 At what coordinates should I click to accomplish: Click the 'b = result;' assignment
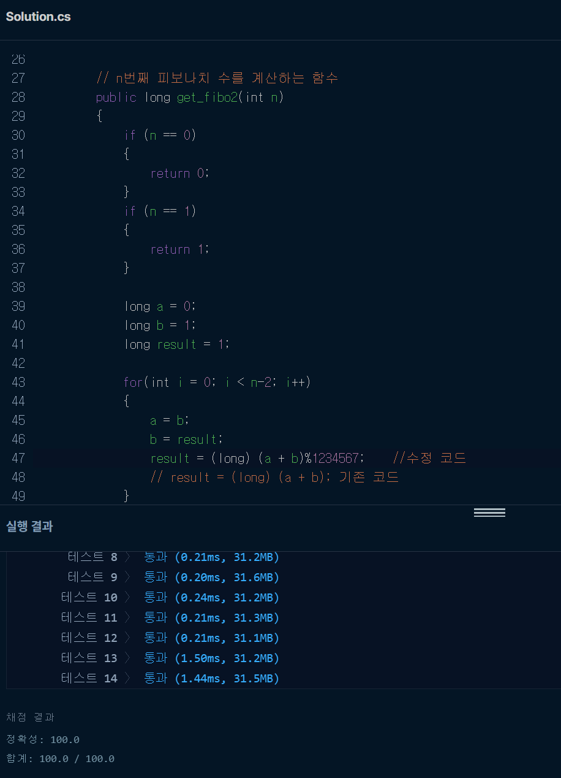[x=187, y=440]
